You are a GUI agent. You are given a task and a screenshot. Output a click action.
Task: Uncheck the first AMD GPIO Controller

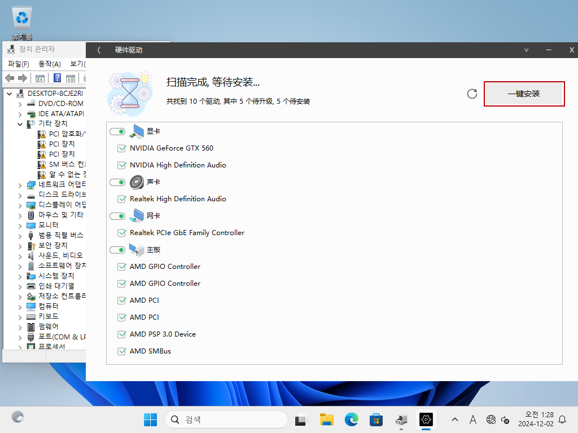pyautogui.click(x=122, y=267)
